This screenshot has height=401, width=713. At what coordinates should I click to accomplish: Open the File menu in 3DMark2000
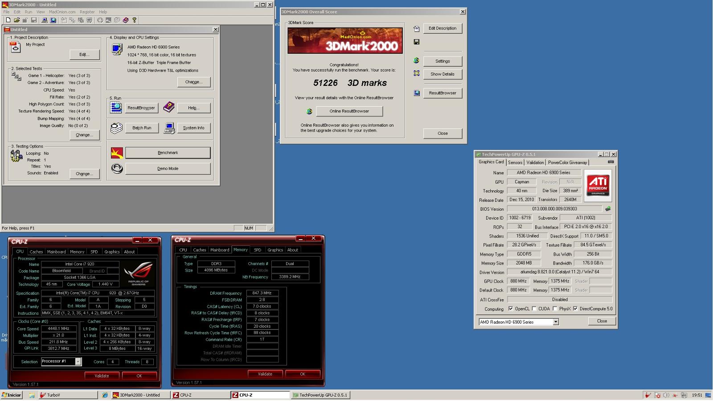[x=6, y=12]
